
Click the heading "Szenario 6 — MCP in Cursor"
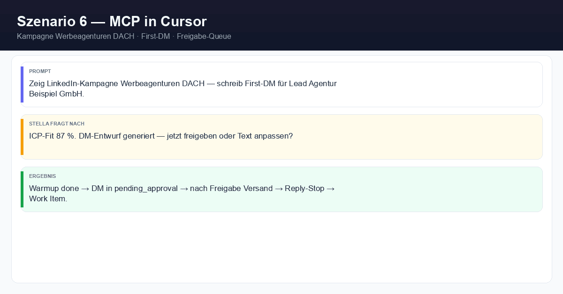click(112, 22)
